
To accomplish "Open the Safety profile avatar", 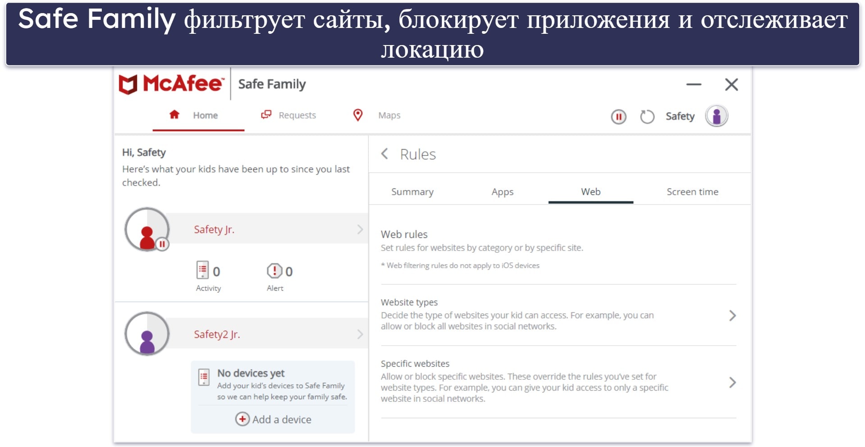I will coord(717,116).
